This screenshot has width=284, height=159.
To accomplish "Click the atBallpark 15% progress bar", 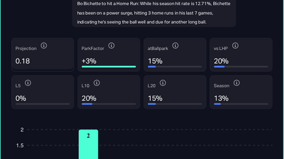I will (x=175, y=67).
